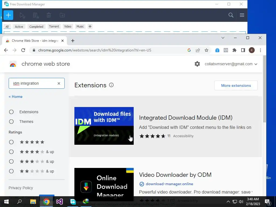The width and height of the screenshot is (276, 207).
Task: Select the Video filter tab
Action: tap(68, 26)
